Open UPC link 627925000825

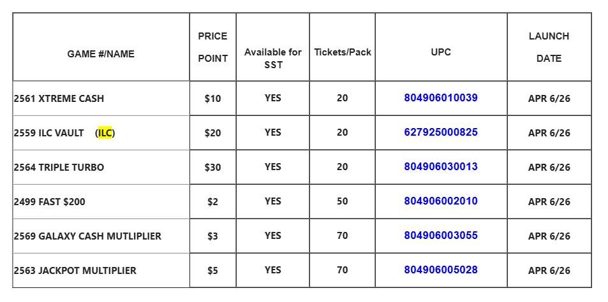click(441, 133)
